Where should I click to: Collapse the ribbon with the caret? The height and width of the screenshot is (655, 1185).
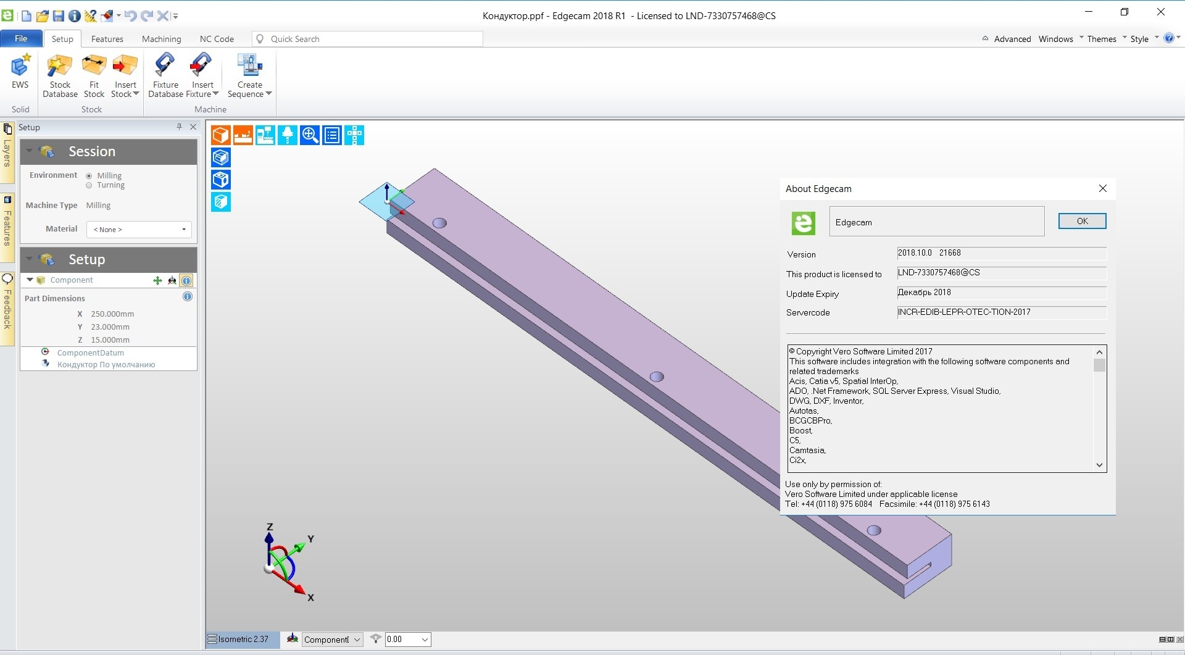tap(985, 38)
